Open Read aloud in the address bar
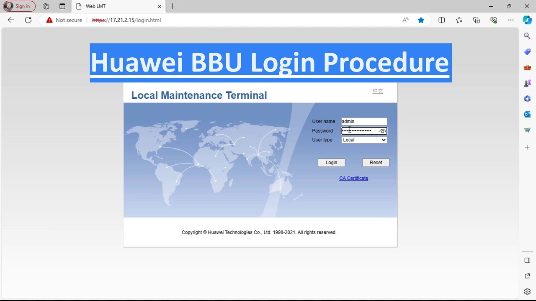536x301 pixels. (405, 20)
